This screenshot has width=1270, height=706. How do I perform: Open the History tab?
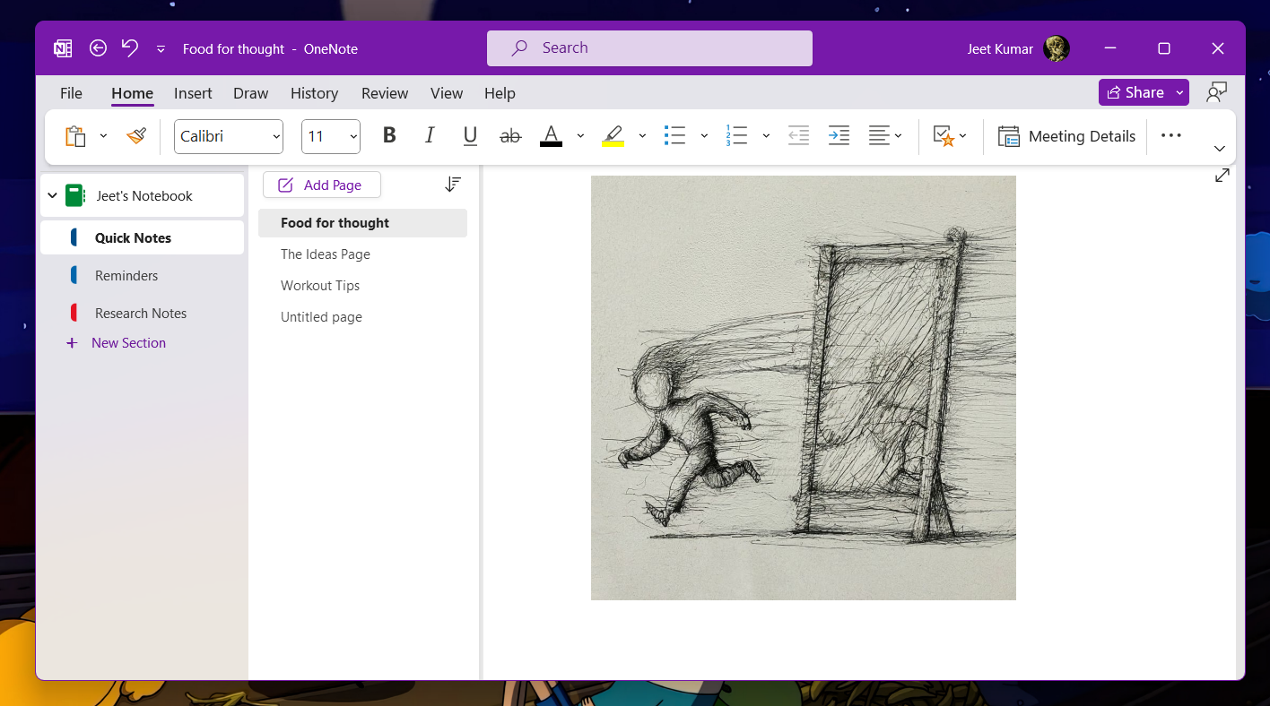tap(314, 93)
